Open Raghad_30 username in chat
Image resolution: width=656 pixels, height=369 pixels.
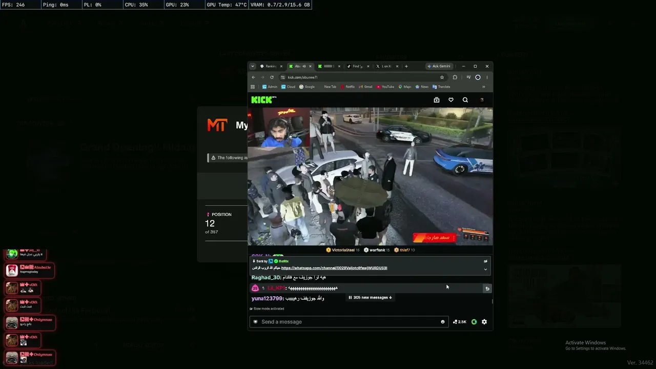tap(266, 278)
